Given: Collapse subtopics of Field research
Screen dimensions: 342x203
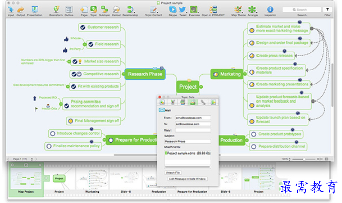Looking at the screenshot, I should [x=84, y=44].
